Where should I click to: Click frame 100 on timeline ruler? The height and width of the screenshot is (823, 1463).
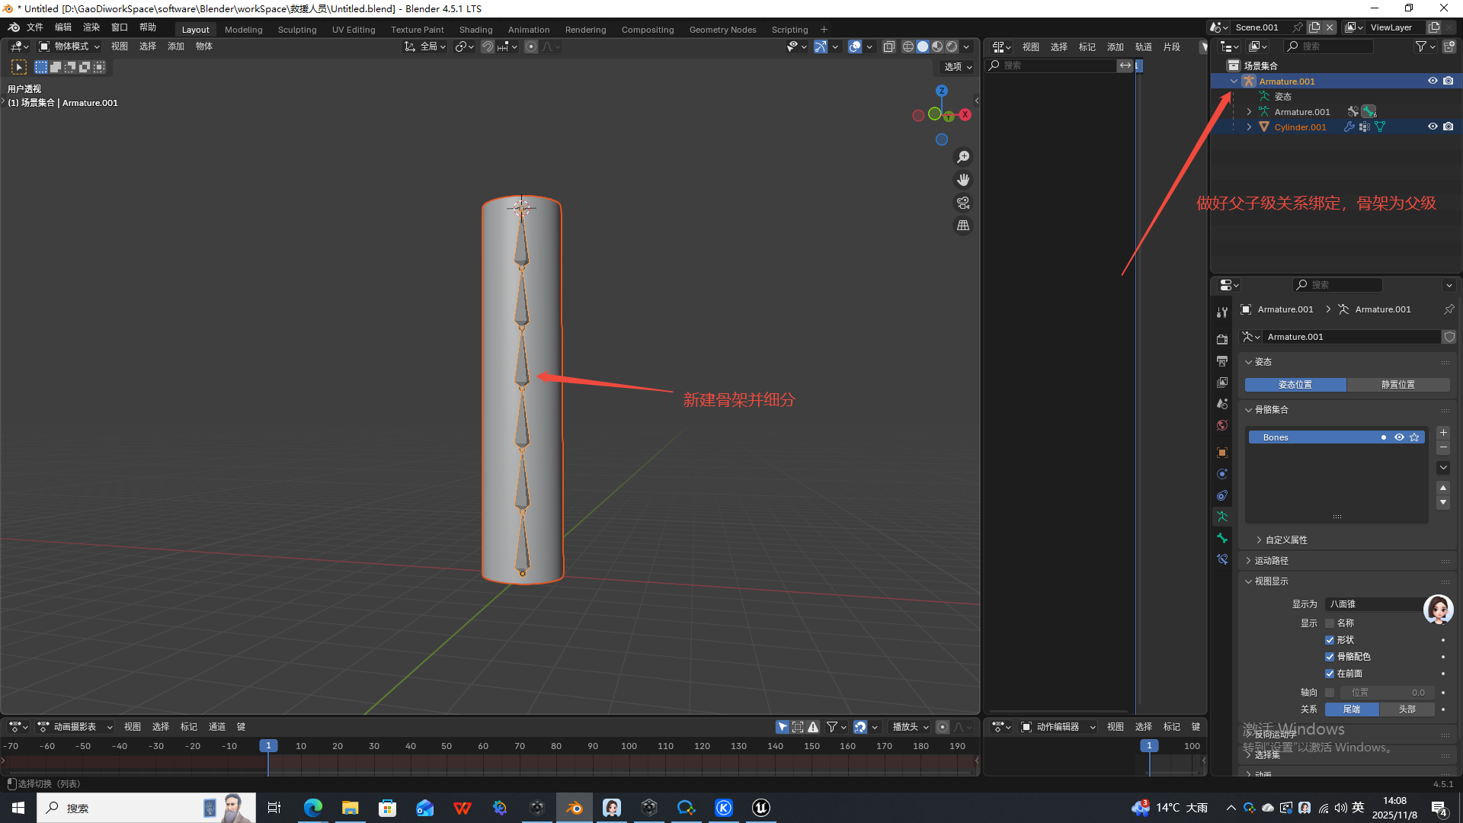pos(629,746)
